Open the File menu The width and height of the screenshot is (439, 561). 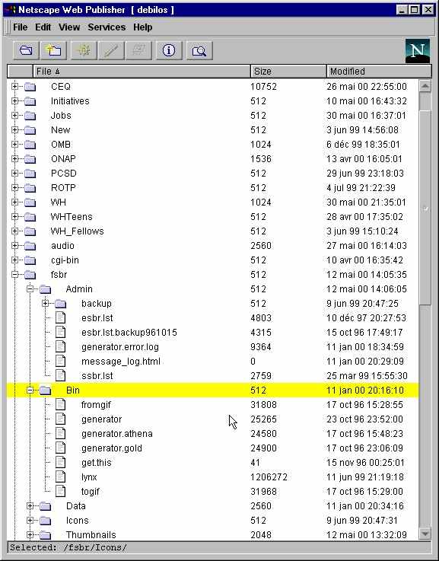[x=20, y=27]
